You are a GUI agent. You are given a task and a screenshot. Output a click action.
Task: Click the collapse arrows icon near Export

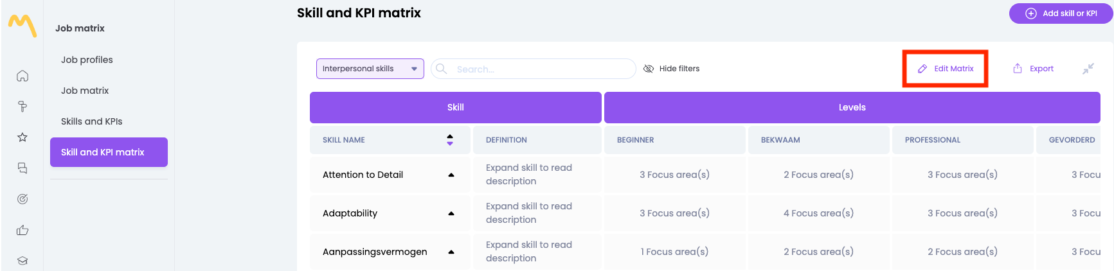point(1088,69)
